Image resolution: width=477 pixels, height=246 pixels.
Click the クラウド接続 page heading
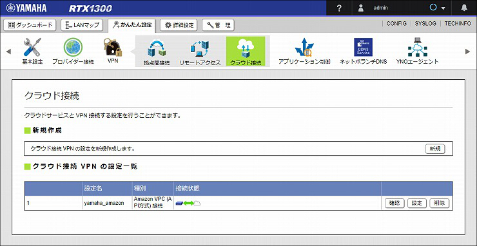point(52,96)
